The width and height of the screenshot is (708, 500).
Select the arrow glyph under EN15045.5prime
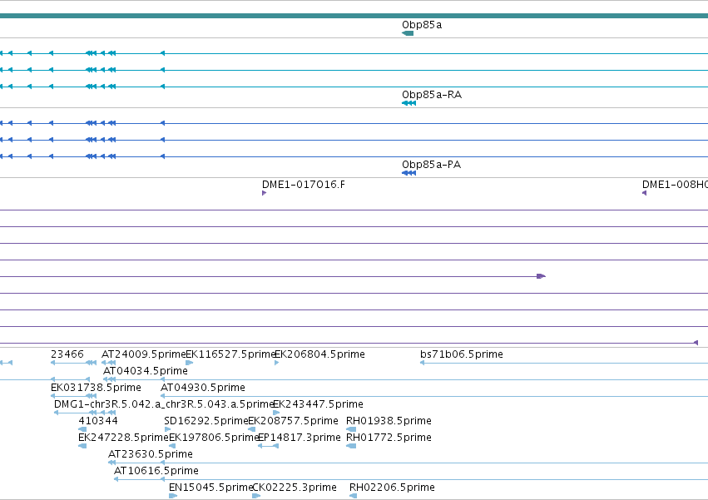coord(173,496)
